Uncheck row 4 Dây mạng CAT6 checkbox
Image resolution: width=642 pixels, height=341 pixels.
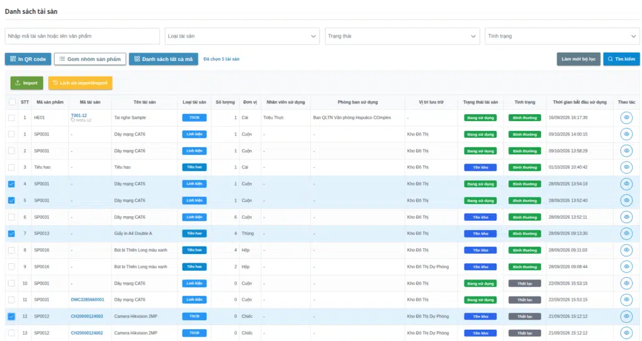tap(11, 184)
